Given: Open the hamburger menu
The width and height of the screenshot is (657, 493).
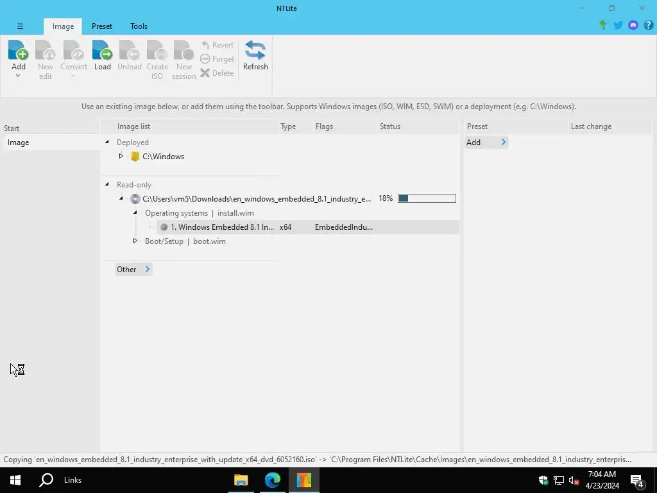Looking at the screenshot, I should point(20,26).
